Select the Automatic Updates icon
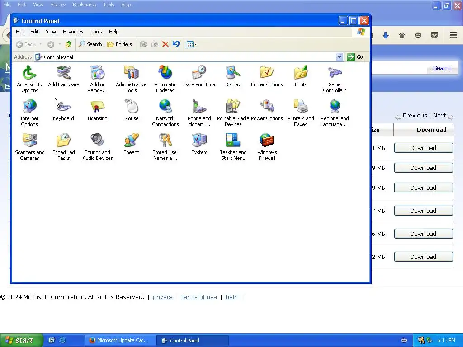Viewport: 463px width, 347px height. point(165,79)
